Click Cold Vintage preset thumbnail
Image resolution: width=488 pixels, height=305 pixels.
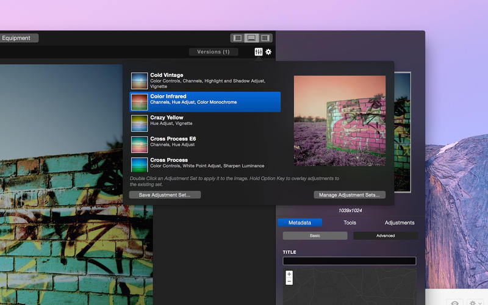tap(139, 81)
